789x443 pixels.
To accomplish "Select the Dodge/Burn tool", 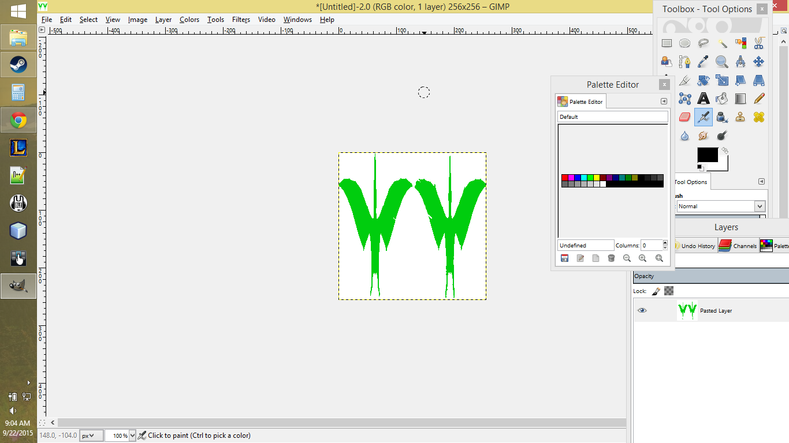I will 722,136.
